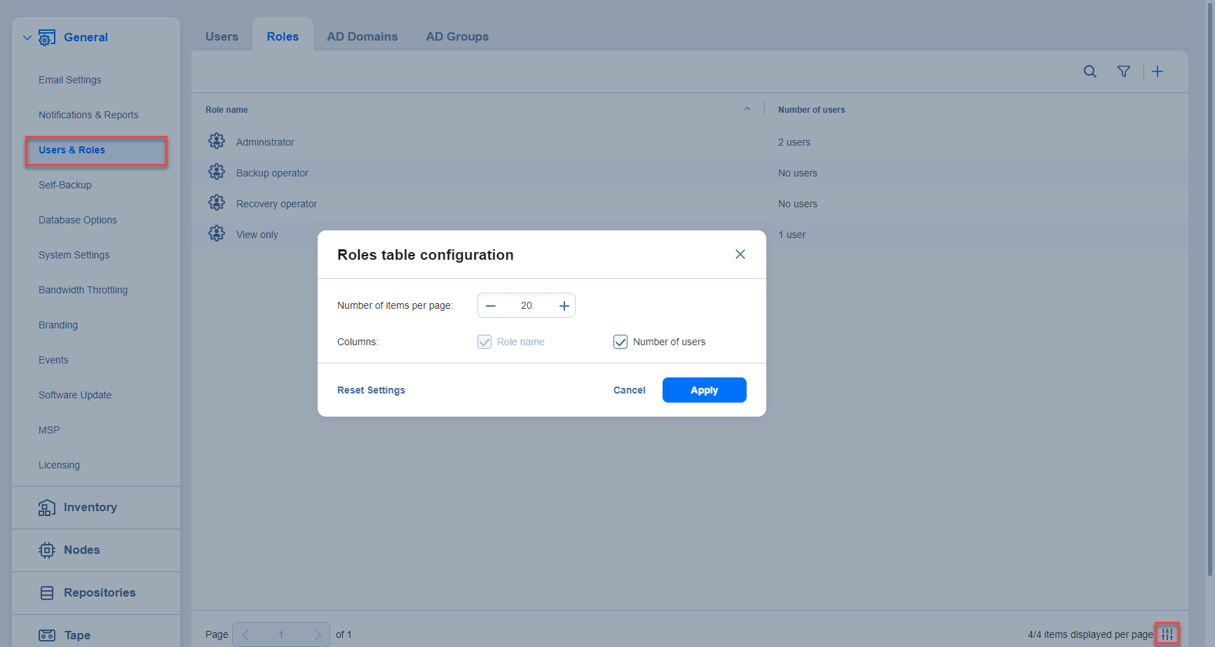
Task: Toggle the Role name column checkbox
Action: [x=484, y=342]
